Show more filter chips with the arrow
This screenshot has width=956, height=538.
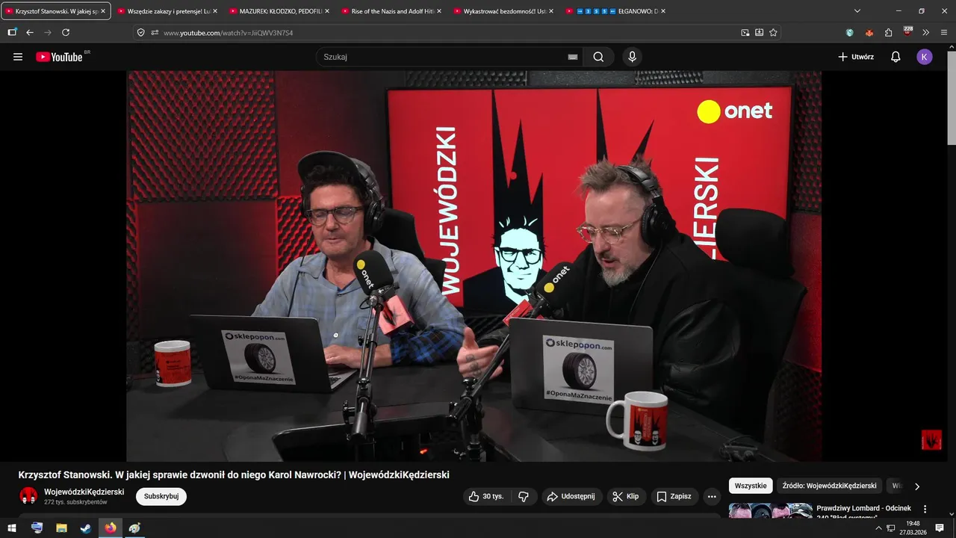[917, 486]
